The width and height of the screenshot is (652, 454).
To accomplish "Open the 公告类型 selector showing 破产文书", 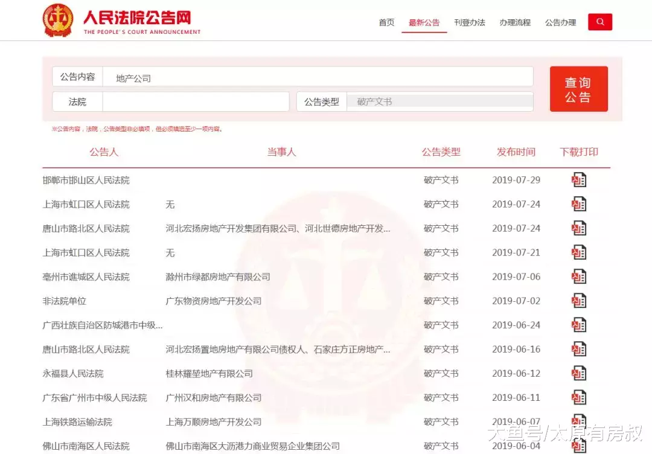I will coord(439,101).
